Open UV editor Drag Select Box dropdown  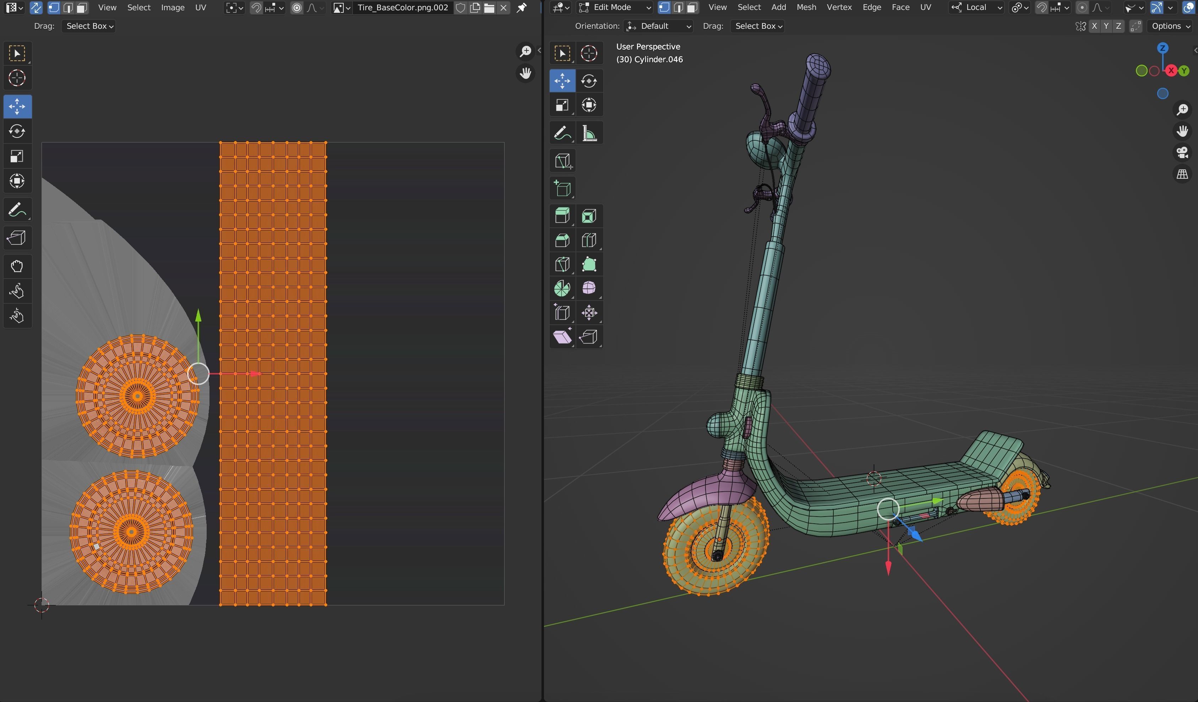89,26
